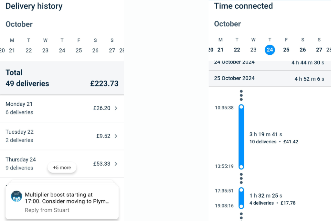331x221 pixels.
Task: Select the 3 h 19 m session bar
Action: coord(241,137)
